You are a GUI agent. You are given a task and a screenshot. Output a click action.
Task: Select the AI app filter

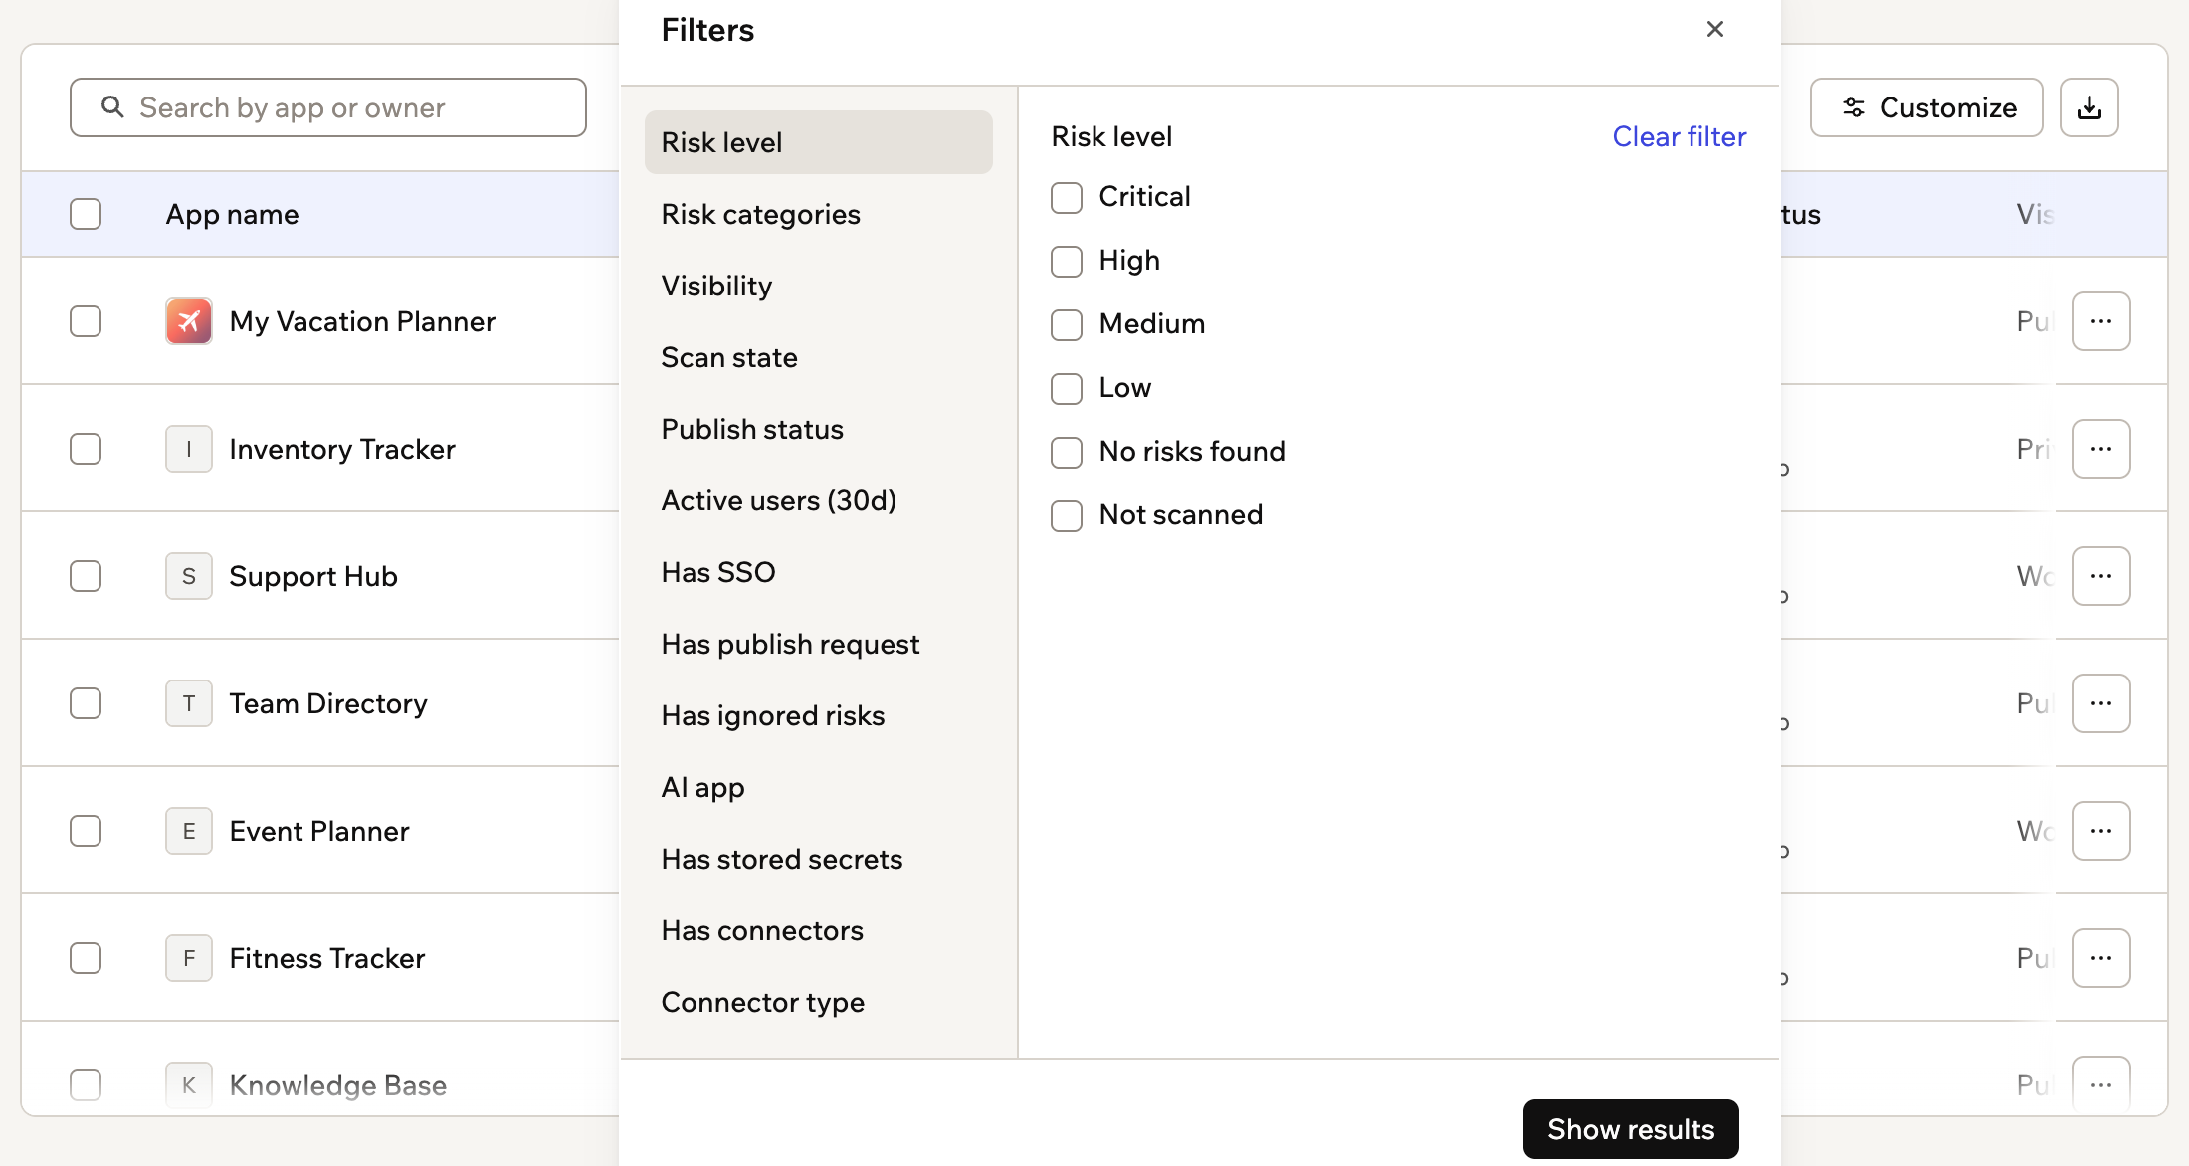tap(818, 787)
